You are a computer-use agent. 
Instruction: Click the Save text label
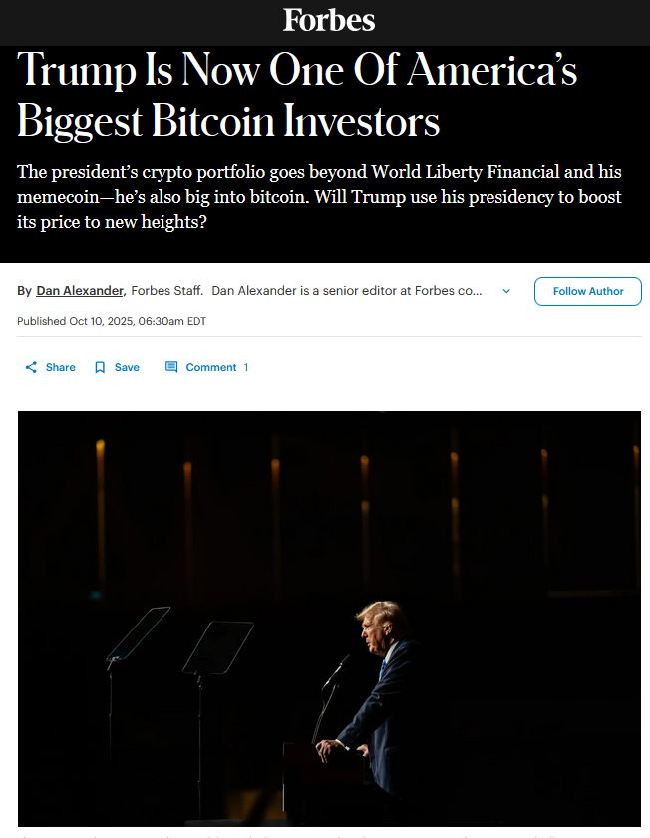coord(127,367)
